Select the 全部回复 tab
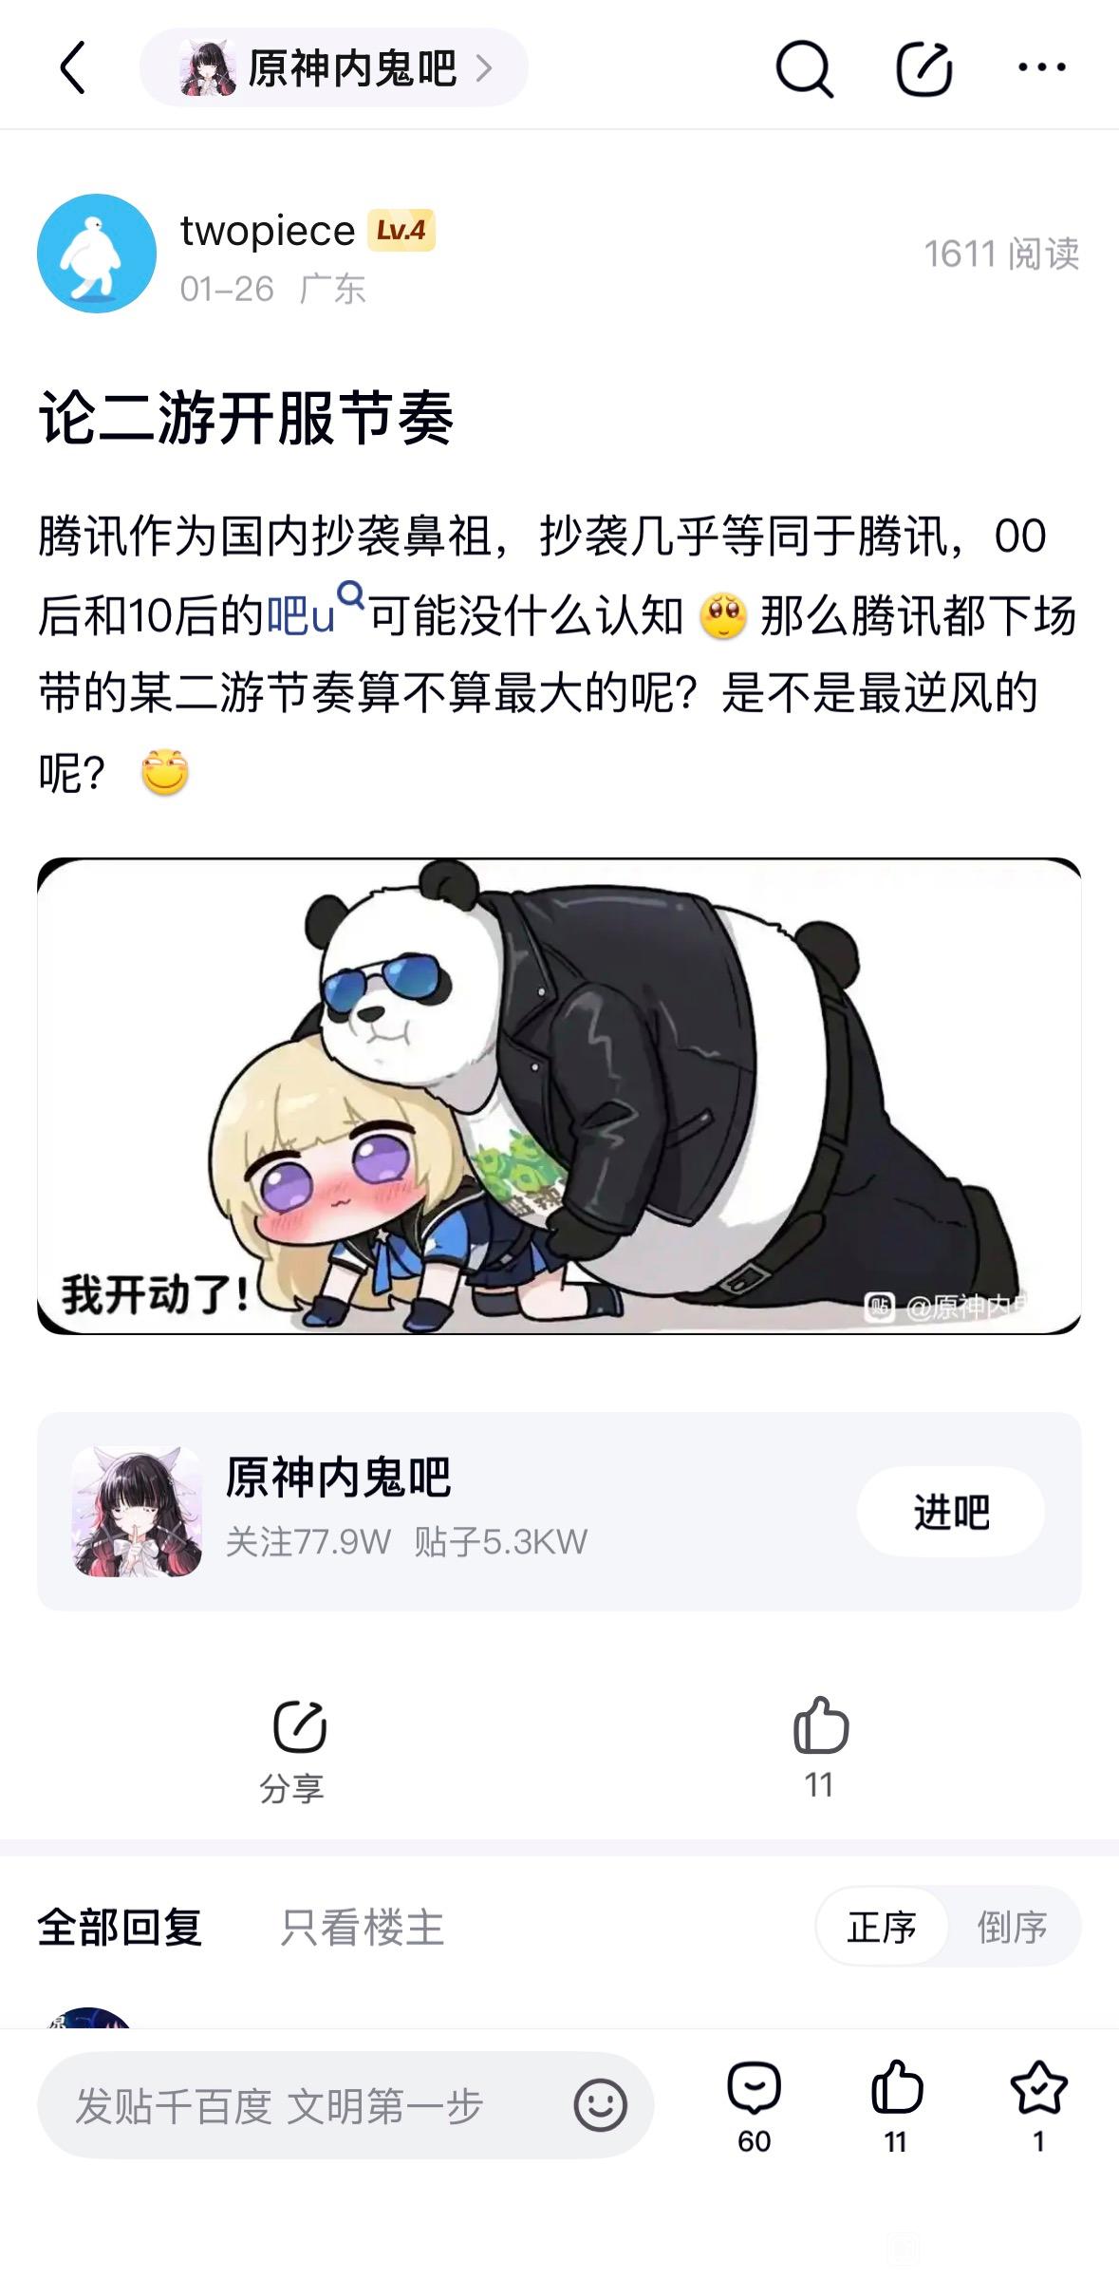Viewport: 1119px width, 2279px height. point(120,1928)
